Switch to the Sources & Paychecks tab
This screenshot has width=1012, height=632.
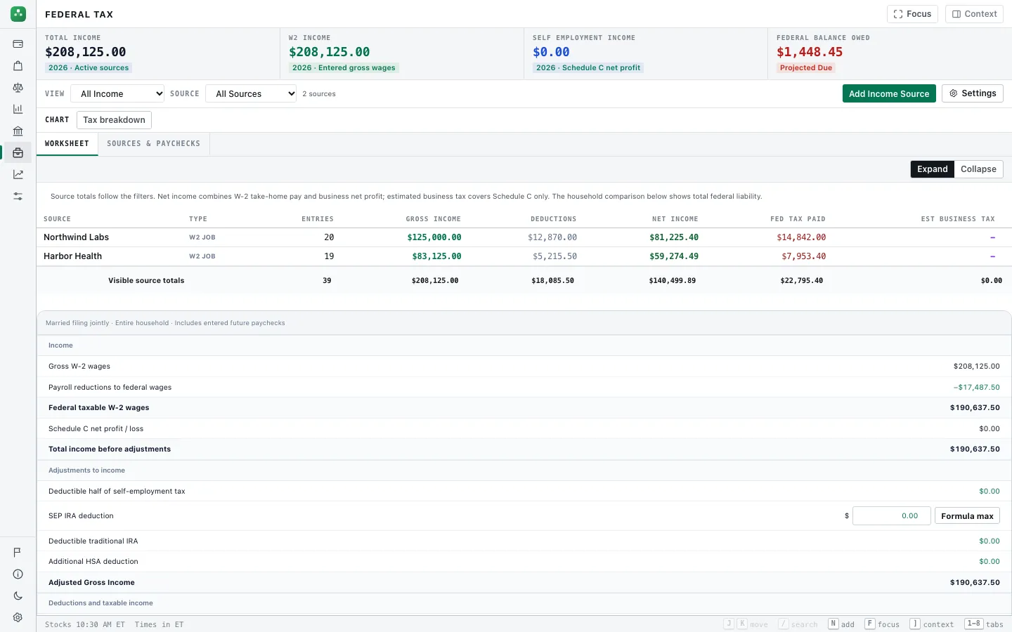[154, 144]
